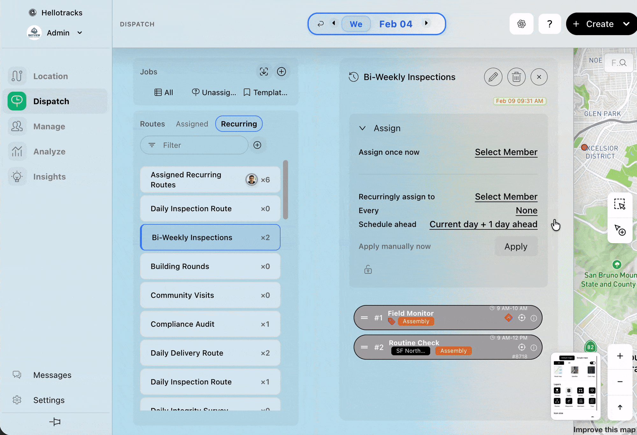Click the unlock padlock icon in Assign panel
This screenshot has width=637, height=435.
click(x=368, y=270)
